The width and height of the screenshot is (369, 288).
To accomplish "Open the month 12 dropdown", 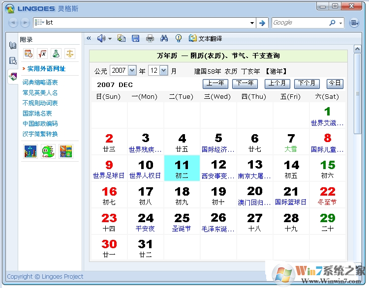I will pos(164,71).
